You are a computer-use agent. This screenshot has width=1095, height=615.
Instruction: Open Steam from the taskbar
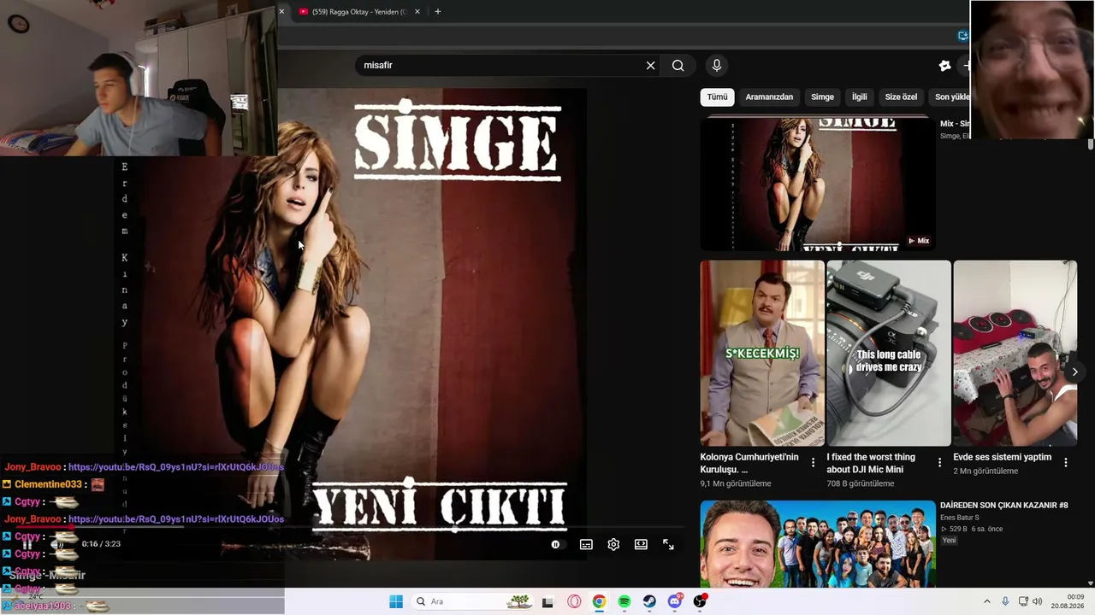[x=649, y=601]
